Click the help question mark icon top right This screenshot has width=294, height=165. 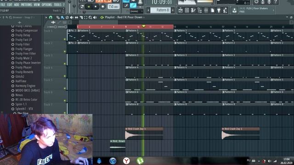(276, 2)
